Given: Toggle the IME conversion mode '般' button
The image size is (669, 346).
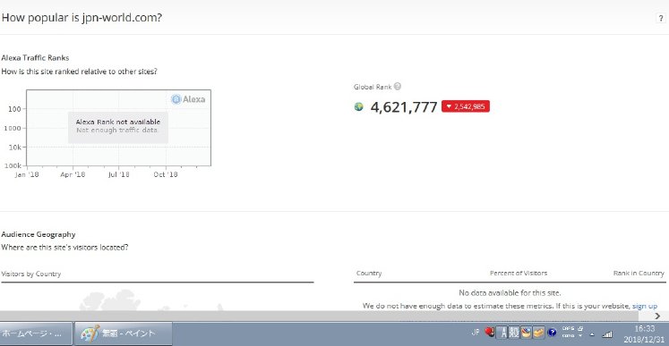Looking at the screenshot, I should tap(514, 333).
